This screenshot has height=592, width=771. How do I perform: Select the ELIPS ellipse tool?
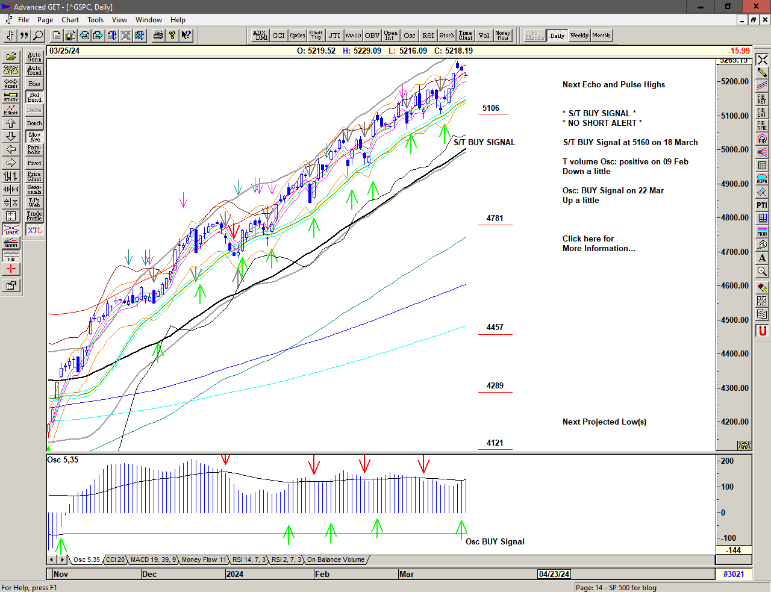(762, 179)
